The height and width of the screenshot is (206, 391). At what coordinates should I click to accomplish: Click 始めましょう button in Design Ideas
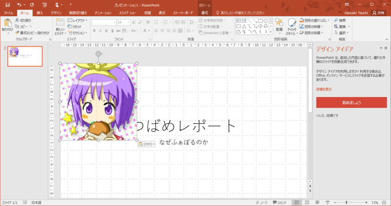tap(351, 102)
